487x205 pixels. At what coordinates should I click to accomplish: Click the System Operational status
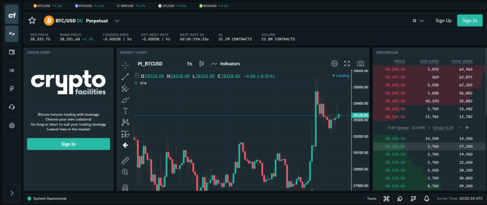[x=47, y=198]
